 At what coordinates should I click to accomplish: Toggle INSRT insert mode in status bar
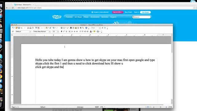click(x=97, y=107)
